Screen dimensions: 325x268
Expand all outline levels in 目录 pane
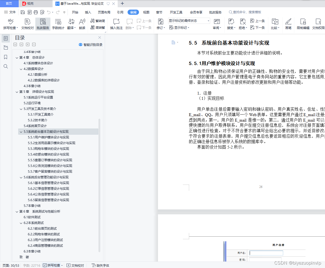tap(28, 45)
